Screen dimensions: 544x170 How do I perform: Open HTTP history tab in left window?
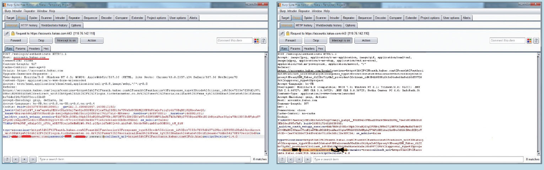click(x=29, y=25)
